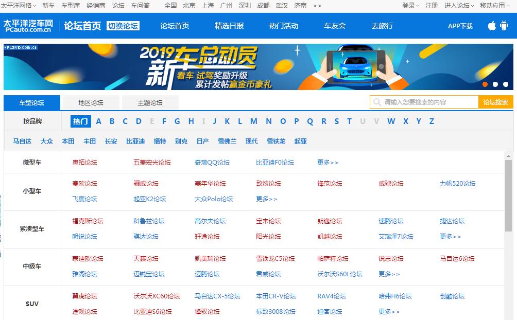Image resolution: width=517 pixels, height=320 pixels.
Task: Open 去旅行 in the navigation bar
Action: click(x=382, y=26)
